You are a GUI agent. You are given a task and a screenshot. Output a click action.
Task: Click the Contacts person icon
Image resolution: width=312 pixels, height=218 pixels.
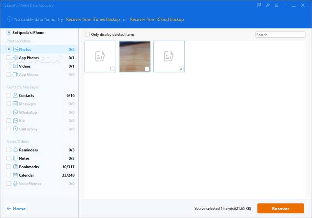15,95
